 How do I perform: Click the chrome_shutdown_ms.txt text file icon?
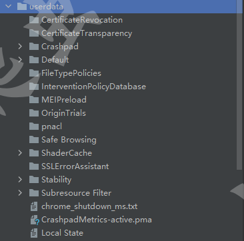[34, 206]
